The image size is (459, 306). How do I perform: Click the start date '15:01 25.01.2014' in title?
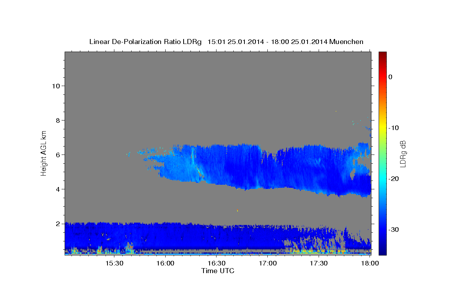(235, 42)
